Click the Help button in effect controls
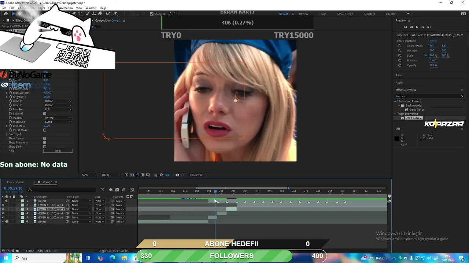The width and height of the screenshot is (469, 263). click(x=58, y=151)
